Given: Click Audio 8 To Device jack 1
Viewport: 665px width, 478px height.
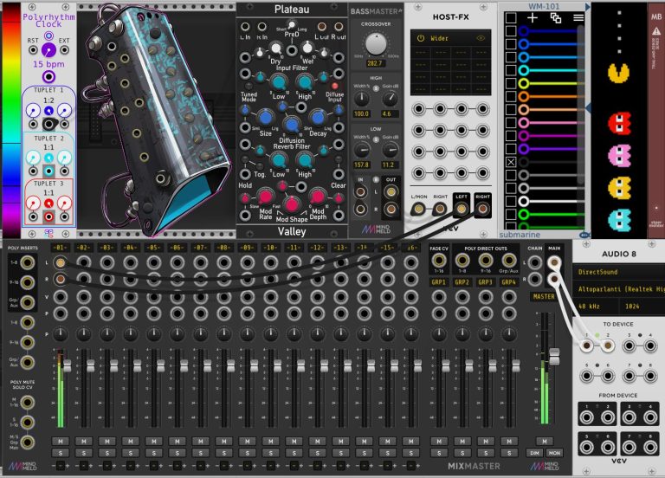Looking at the screenshot, I should [586, 346].
